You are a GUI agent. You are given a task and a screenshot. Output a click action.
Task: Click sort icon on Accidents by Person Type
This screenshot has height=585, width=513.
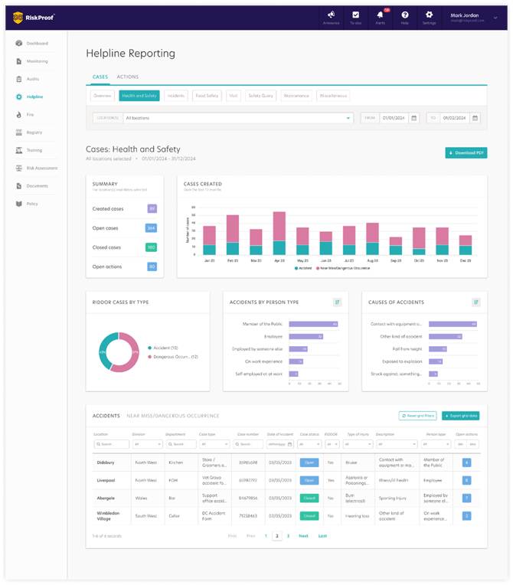337,302
